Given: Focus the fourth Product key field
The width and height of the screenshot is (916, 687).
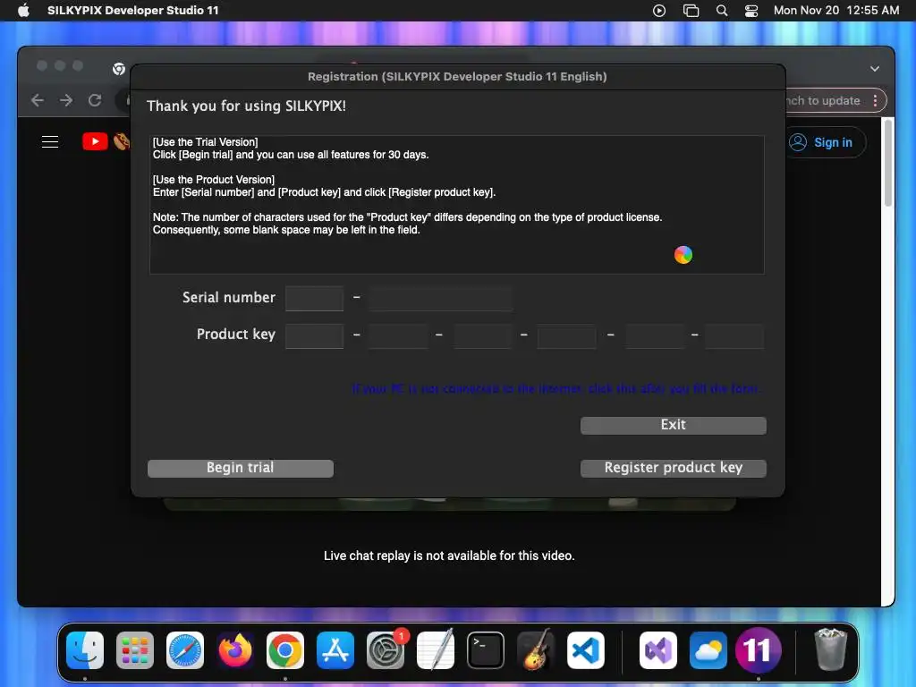Looking at the screenshot, I should 566,336.
